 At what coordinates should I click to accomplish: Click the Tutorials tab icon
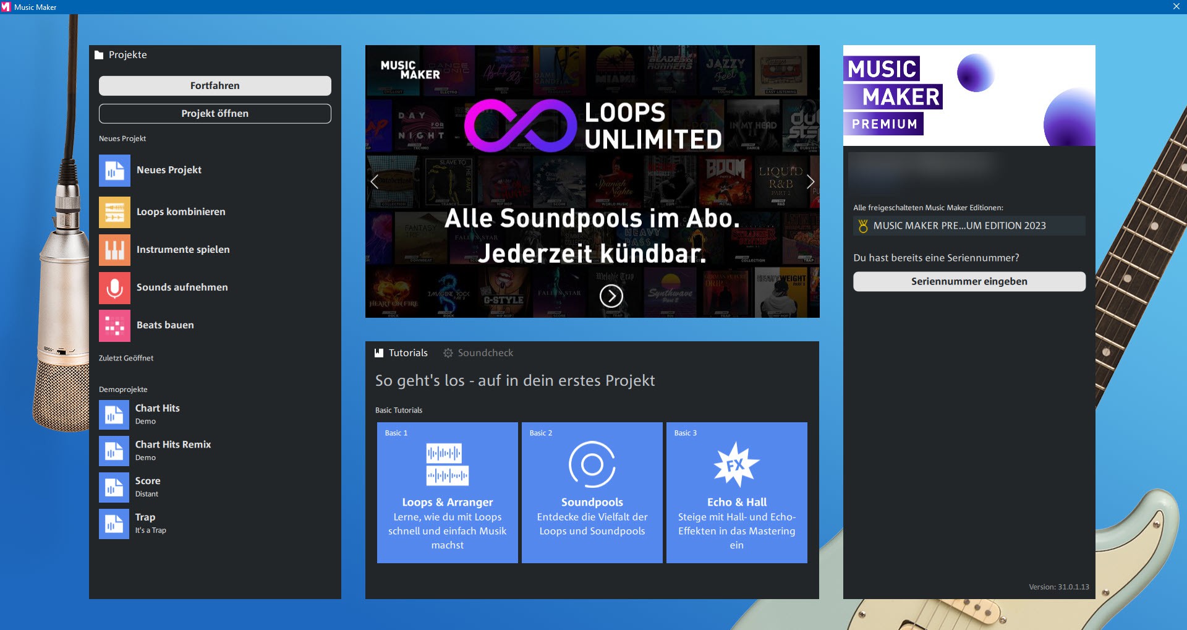pyautogui.click(x=379, y=353)
